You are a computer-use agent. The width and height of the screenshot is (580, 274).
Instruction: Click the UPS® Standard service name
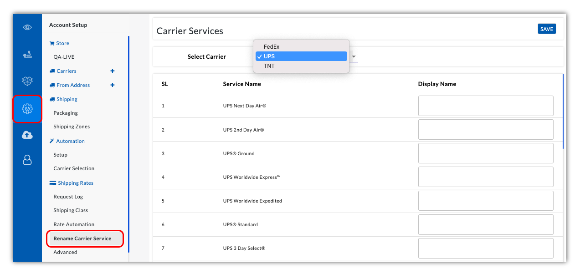tap(241, 224)
